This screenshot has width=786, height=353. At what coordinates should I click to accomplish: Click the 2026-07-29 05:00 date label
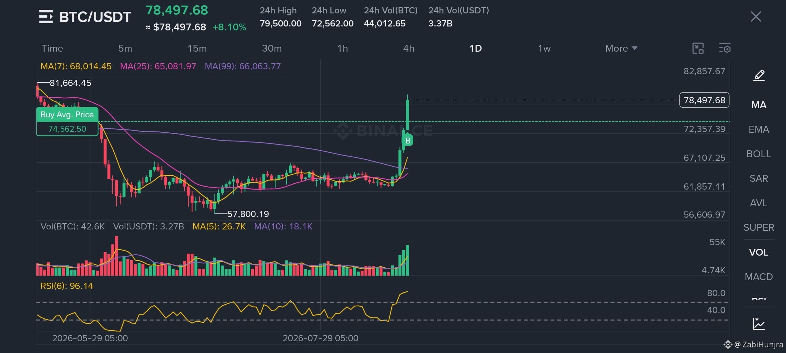[x=321, y=338]
